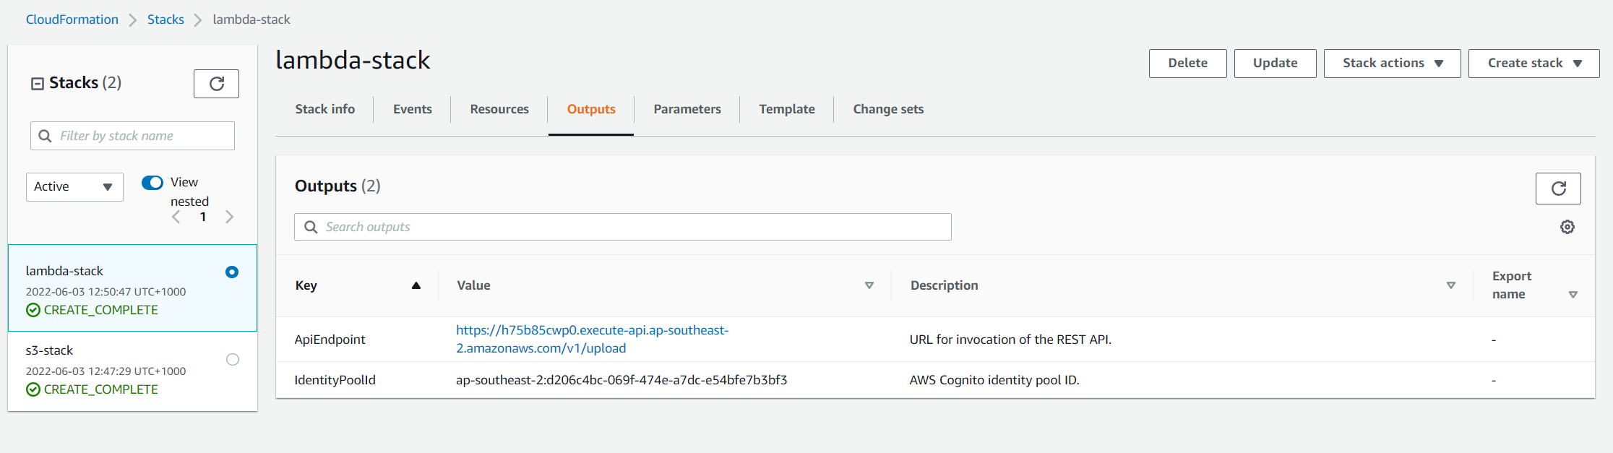Open the Active status filter dropdown
Viewport: 1613px width, 453px height.
point(74,187)
